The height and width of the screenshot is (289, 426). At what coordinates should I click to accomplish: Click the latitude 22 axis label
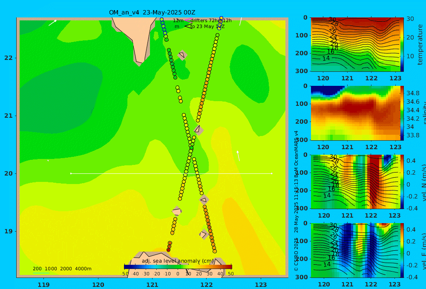9,58
